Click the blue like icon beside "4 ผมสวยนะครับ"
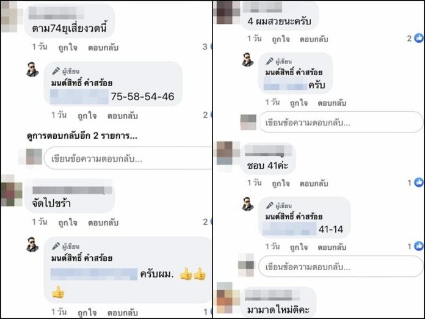This screenshot has height=319, width=425. coord(419,38)
